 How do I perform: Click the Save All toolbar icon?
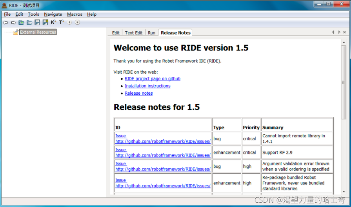[x=45, y=22]
